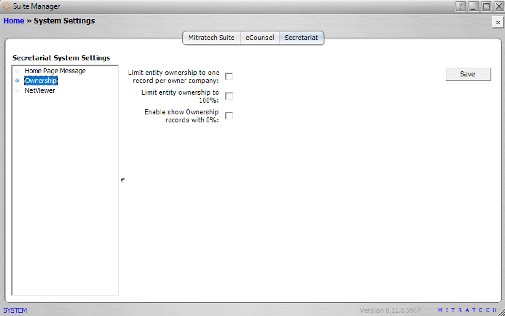Select the NetViewer radio bullet
Image resolution: width=505 pixels, height=316 pixels.
(18, 91)
